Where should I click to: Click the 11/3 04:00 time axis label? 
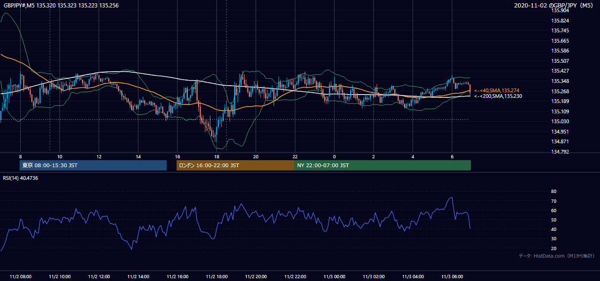(413, 277)
